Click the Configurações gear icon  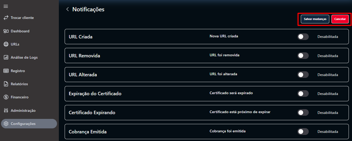[x=6, y=124]
